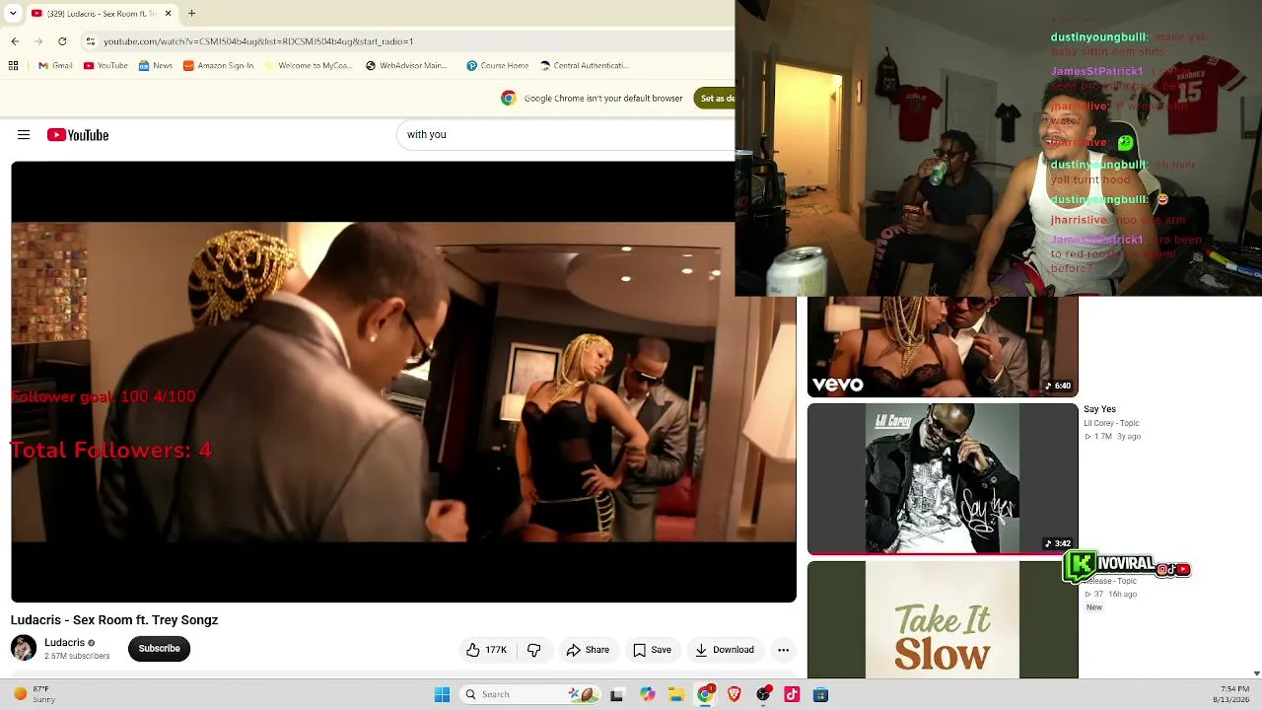Open the Take It Slow thumbnail

943,620
